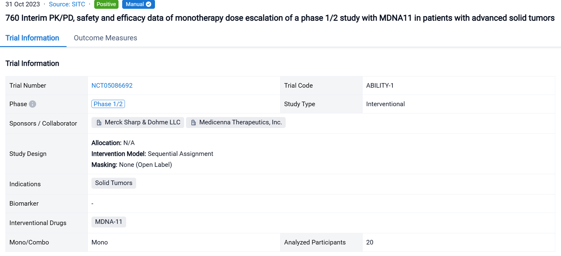Click the Positive status badge
561x256 pixels.
(x=106, y=4)
